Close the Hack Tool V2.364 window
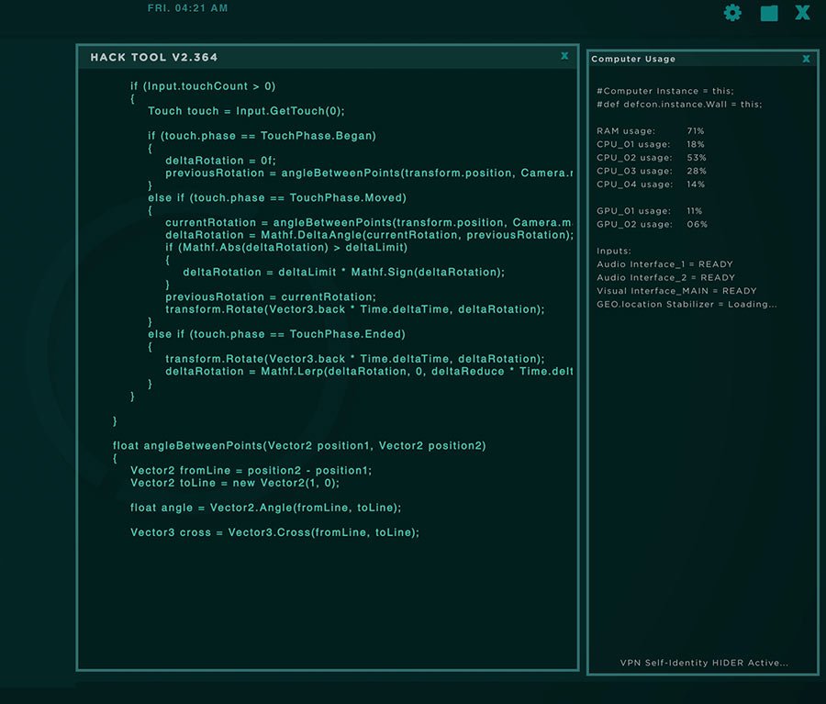The width and height of the screenshot is (826, 704). [x=564, y=56]
